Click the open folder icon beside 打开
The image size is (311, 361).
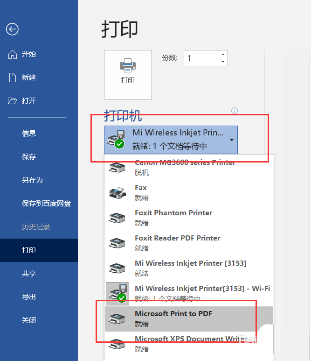pyautogui.click(x=12, y=101)
